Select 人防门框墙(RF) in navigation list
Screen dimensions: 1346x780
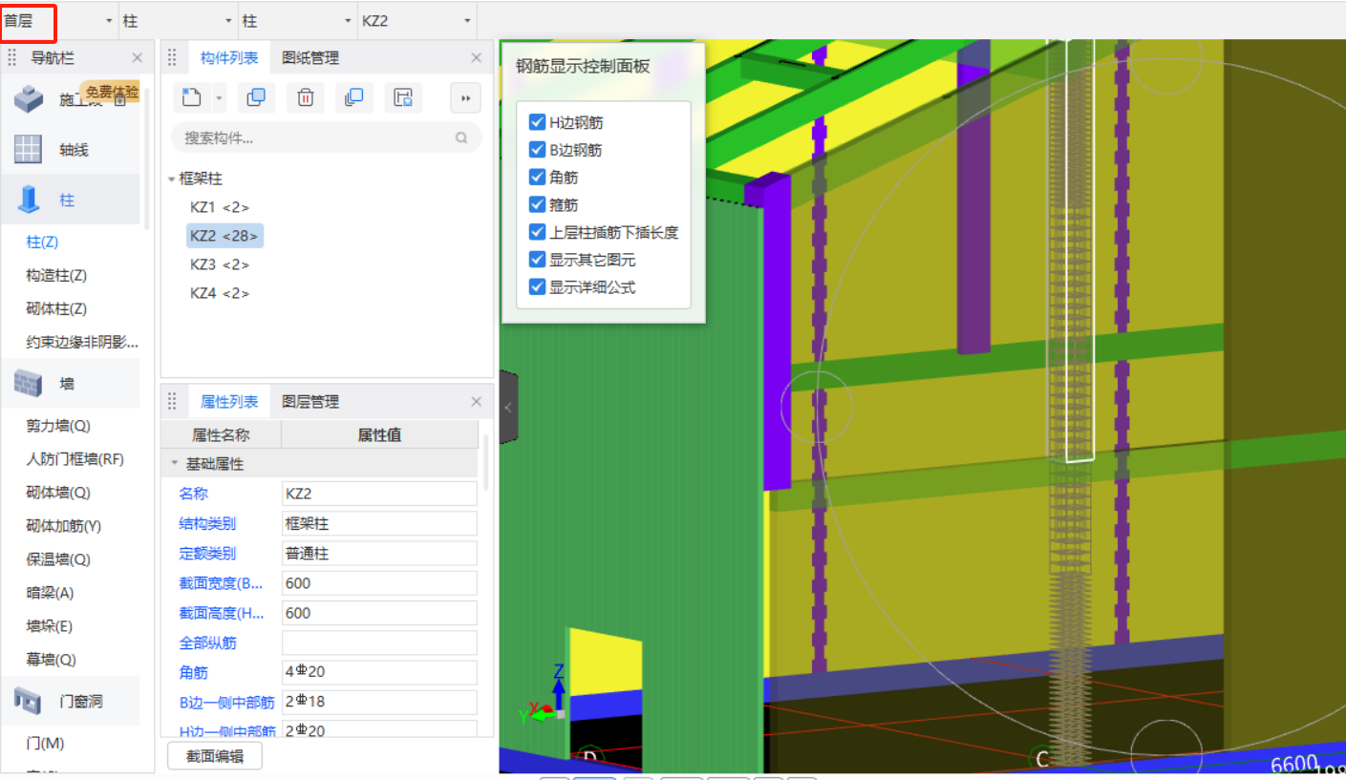click(x=75, y=459)
